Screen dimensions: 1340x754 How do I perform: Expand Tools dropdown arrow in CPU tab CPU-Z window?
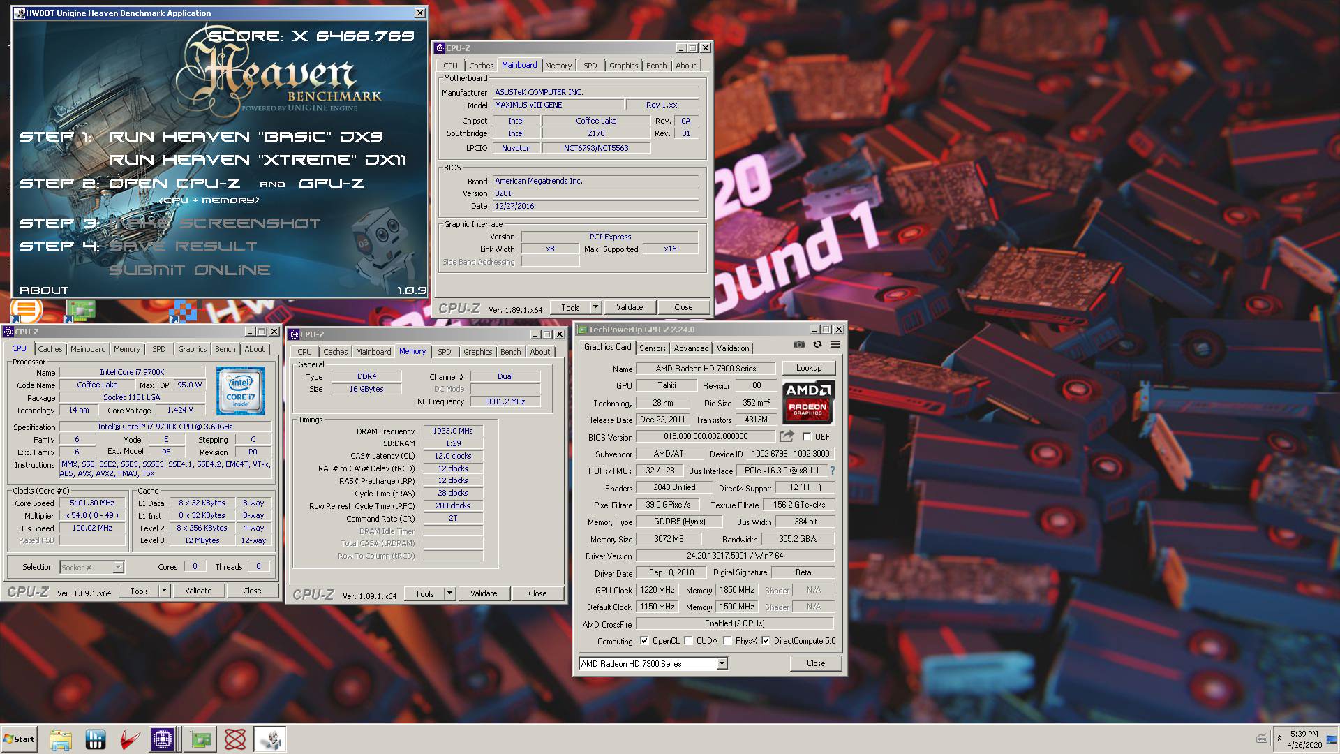[x=164, y=591]
